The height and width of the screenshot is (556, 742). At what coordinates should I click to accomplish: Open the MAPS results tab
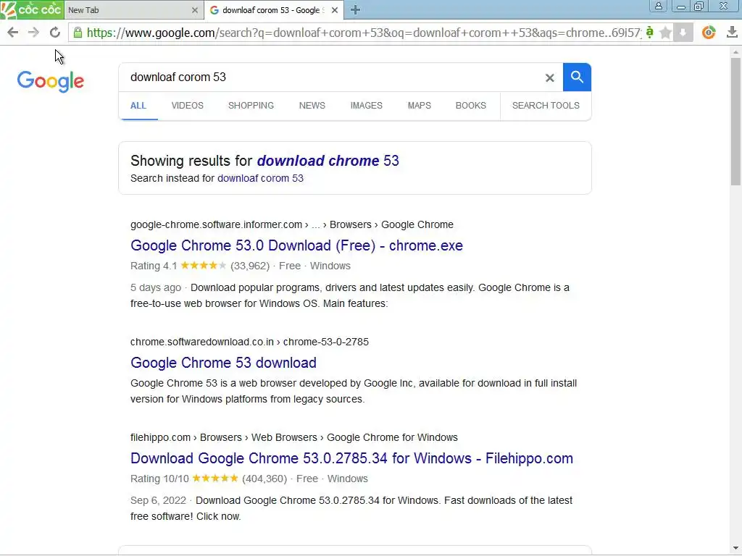[420, 106]
